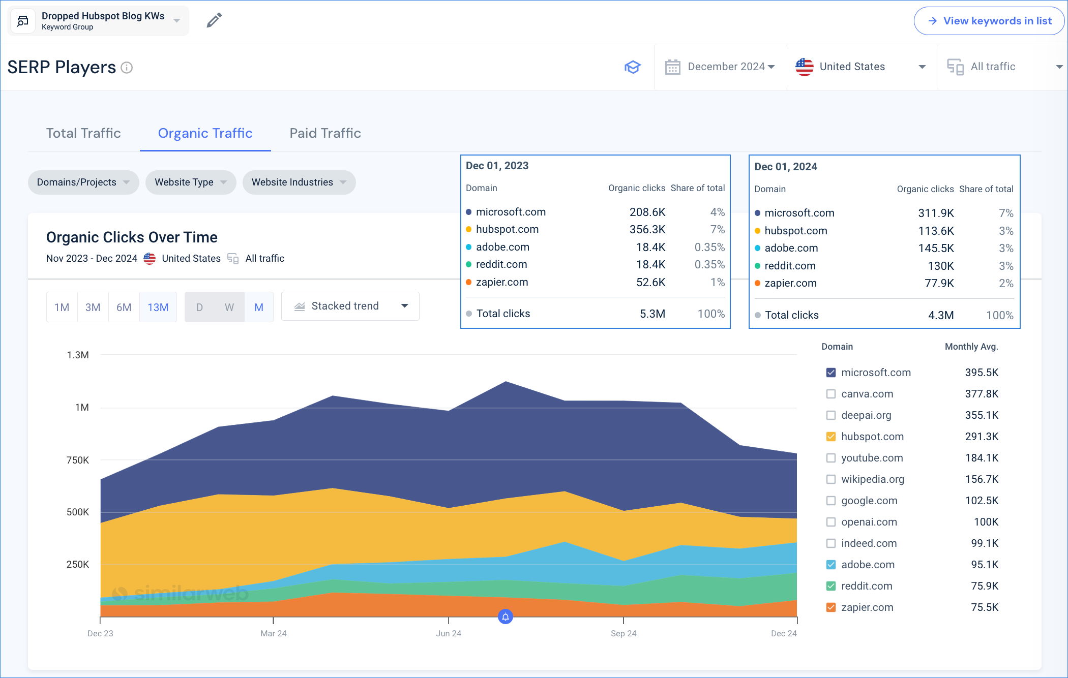Click Monthly Avg. column header
The width and height of the screenshot is (1068, 678).
click(971, 347)
